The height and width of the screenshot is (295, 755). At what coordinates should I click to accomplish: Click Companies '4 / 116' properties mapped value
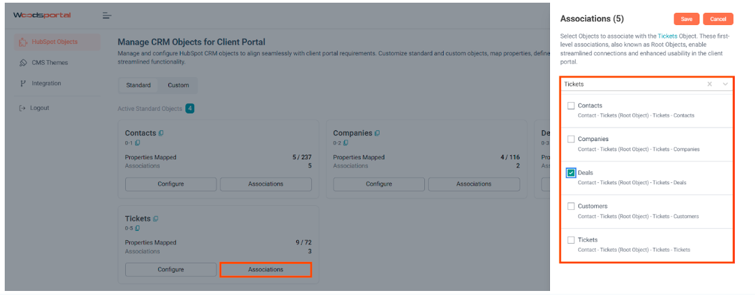point(510,157)
